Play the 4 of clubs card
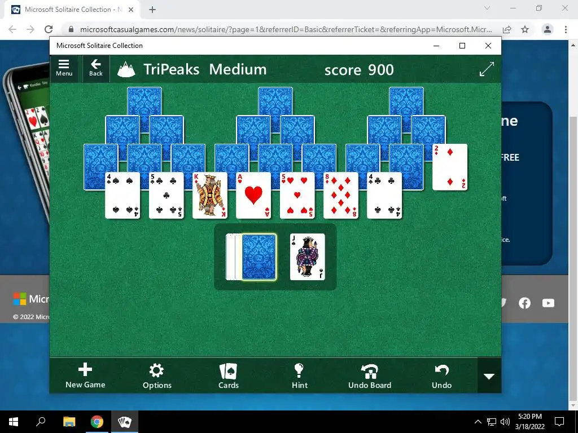This screenshot has height=433, width=578. (x=384, y=196)
